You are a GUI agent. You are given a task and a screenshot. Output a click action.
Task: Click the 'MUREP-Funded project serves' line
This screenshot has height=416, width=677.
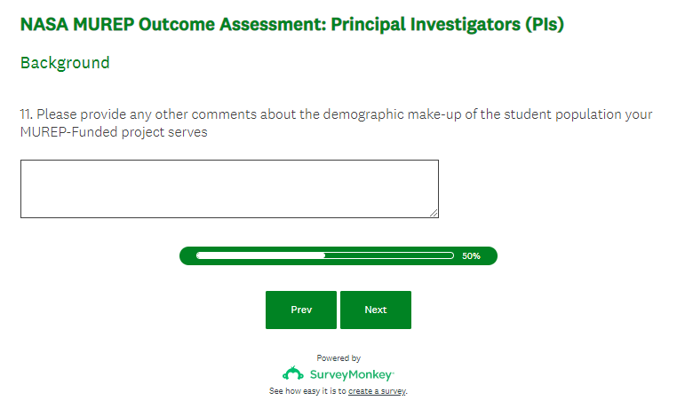(114, 132)
